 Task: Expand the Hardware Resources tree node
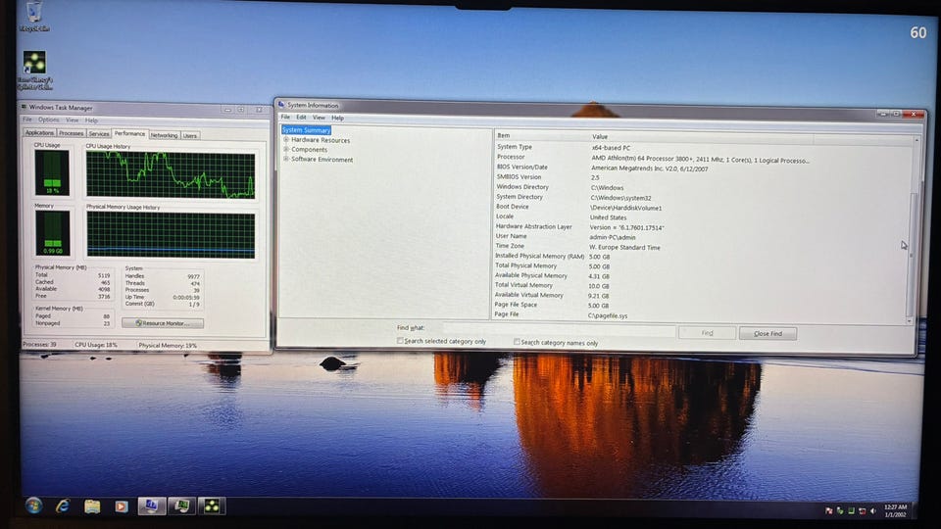[286, 140]
